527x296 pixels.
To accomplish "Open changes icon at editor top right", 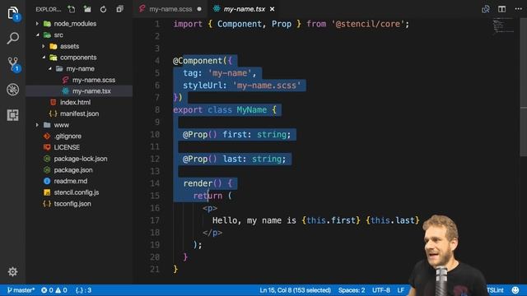I will coord(486,9).
